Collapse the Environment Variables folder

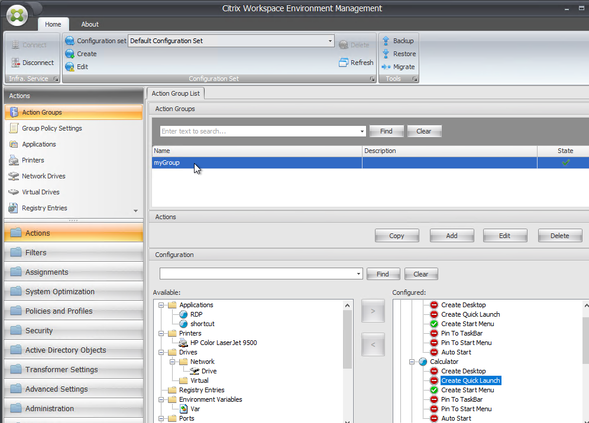[161, 399]
